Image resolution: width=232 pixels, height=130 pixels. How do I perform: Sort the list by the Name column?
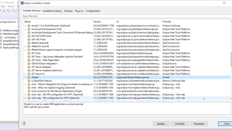(58, 22)
